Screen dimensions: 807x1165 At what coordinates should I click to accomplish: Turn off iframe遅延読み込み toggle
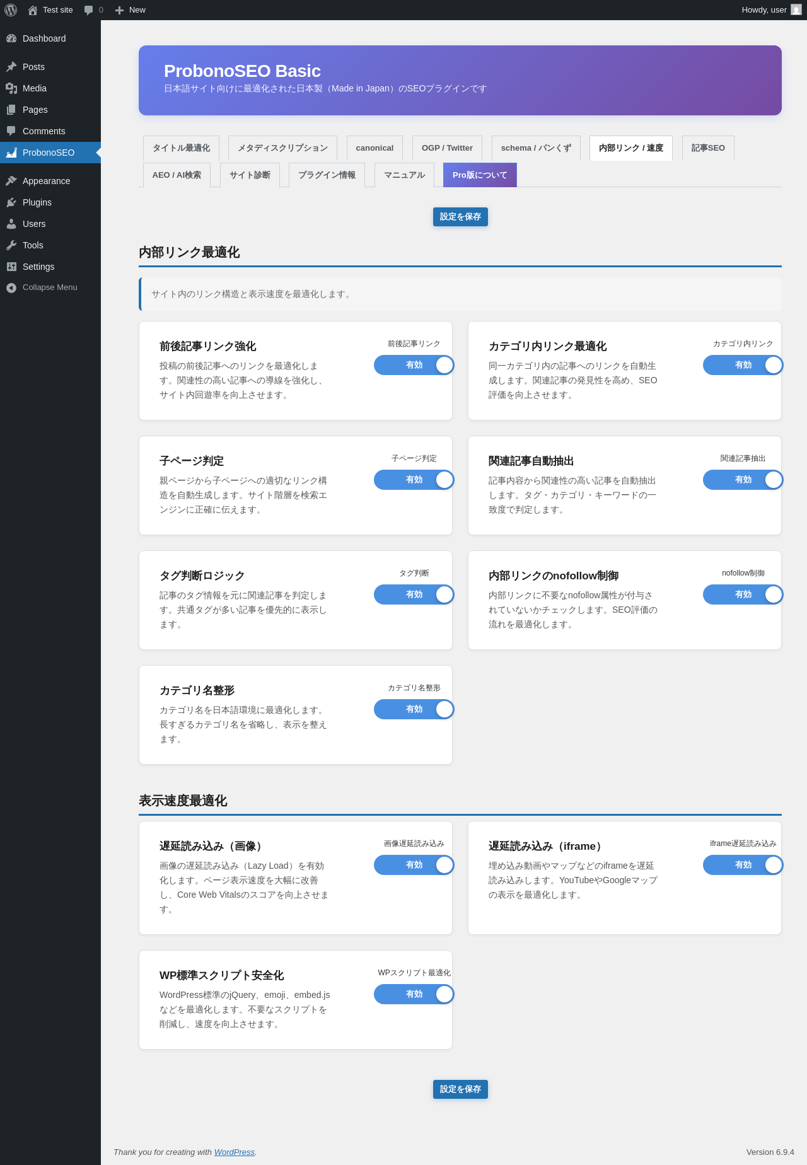(x=743, y=865)
